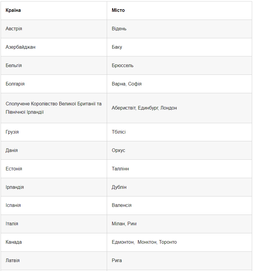Click the 'Країна' column header
Screen dimensions: 253x271
pos(13,10)
